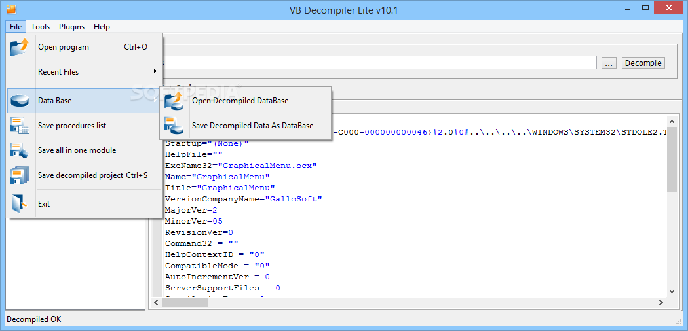
Task: Click the vertical scrollbar up arrow
Action: [672, 121]
